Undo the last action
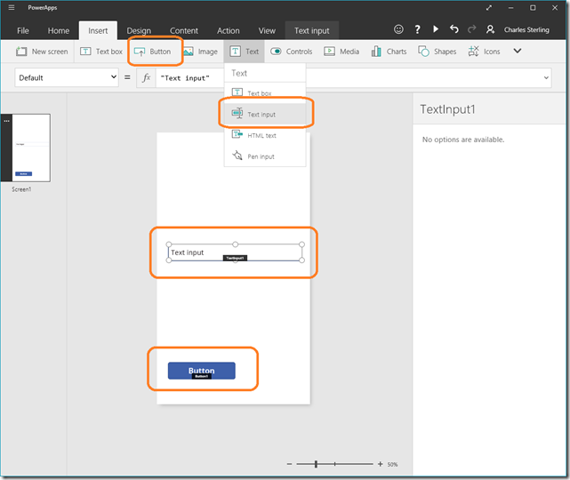The height and width of the screenshot is (480, 570). pos(454,30)
